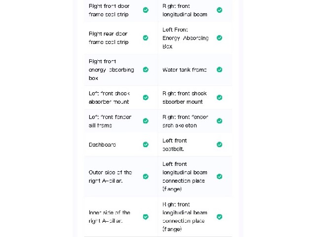Click check icon for Right front door frame seal strip
Image resolution: width=316 pixels, height=237 pixels.
(x=146, y=10)
